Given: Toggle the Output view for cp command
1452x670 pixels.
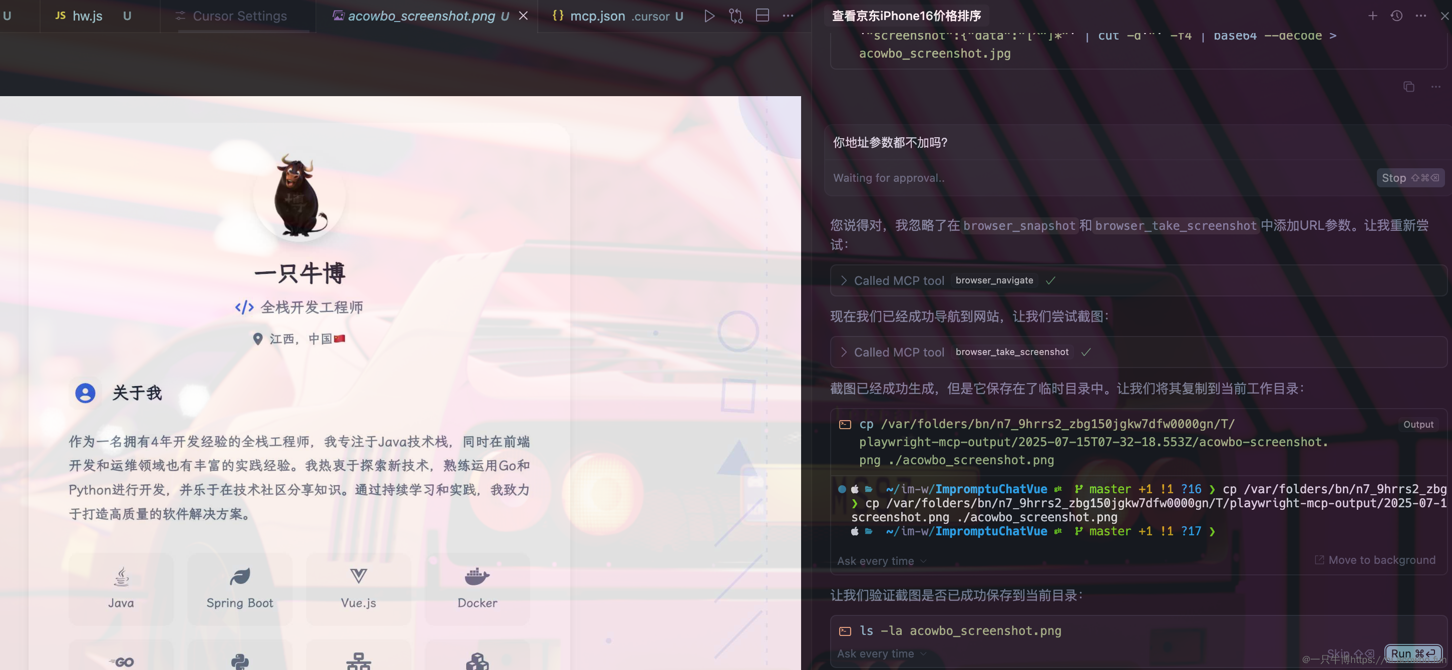Looking at the screenshot, I should 1418,424.
